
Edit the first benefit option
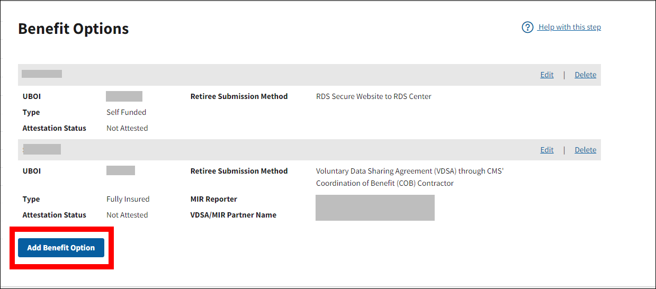coord(547,75)
